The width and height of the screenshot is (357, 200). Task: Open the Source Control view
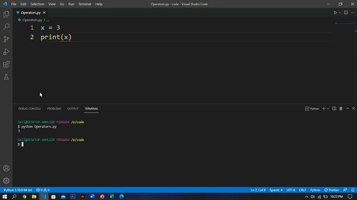tap(6, 39)
